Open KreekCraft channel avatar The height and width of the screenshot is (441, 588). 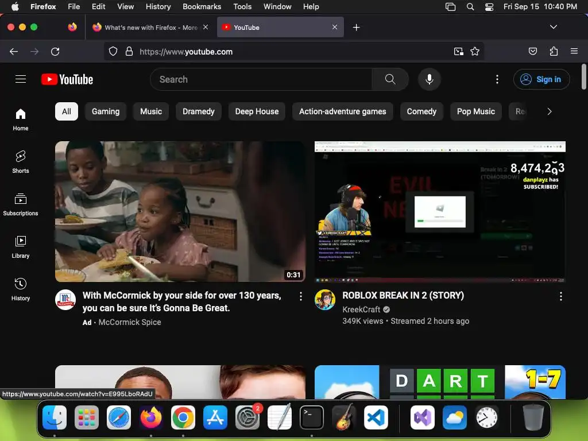coord(325,300)
